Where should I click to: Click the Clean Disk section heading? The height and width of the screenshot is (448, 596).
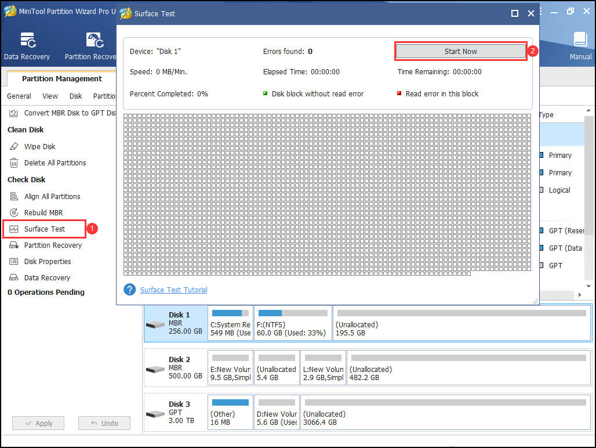click(x=26, y=129)
